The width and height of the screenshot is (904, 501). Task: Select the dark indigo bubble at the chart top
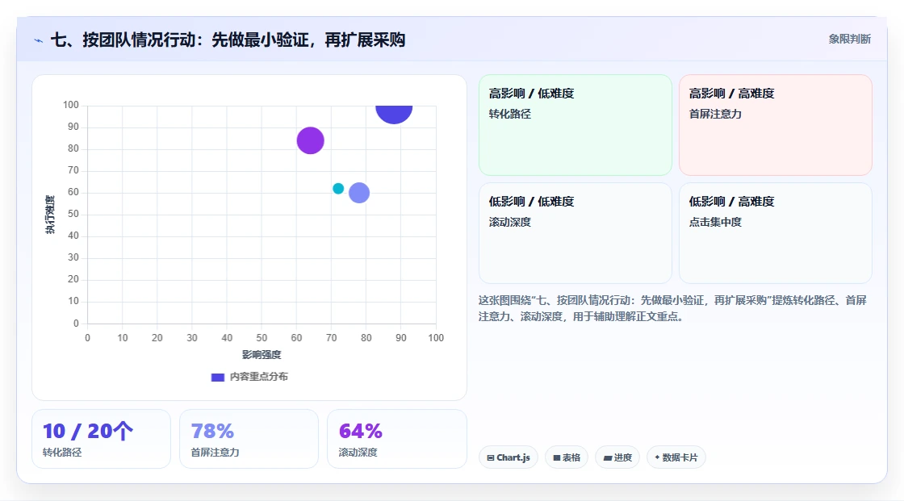pos(394,114)
